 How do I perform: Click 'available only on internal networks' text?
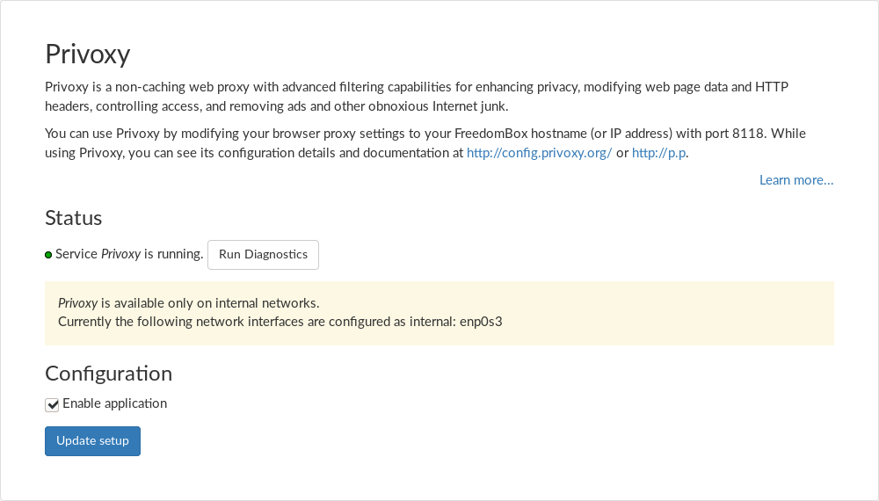point(215,303)
